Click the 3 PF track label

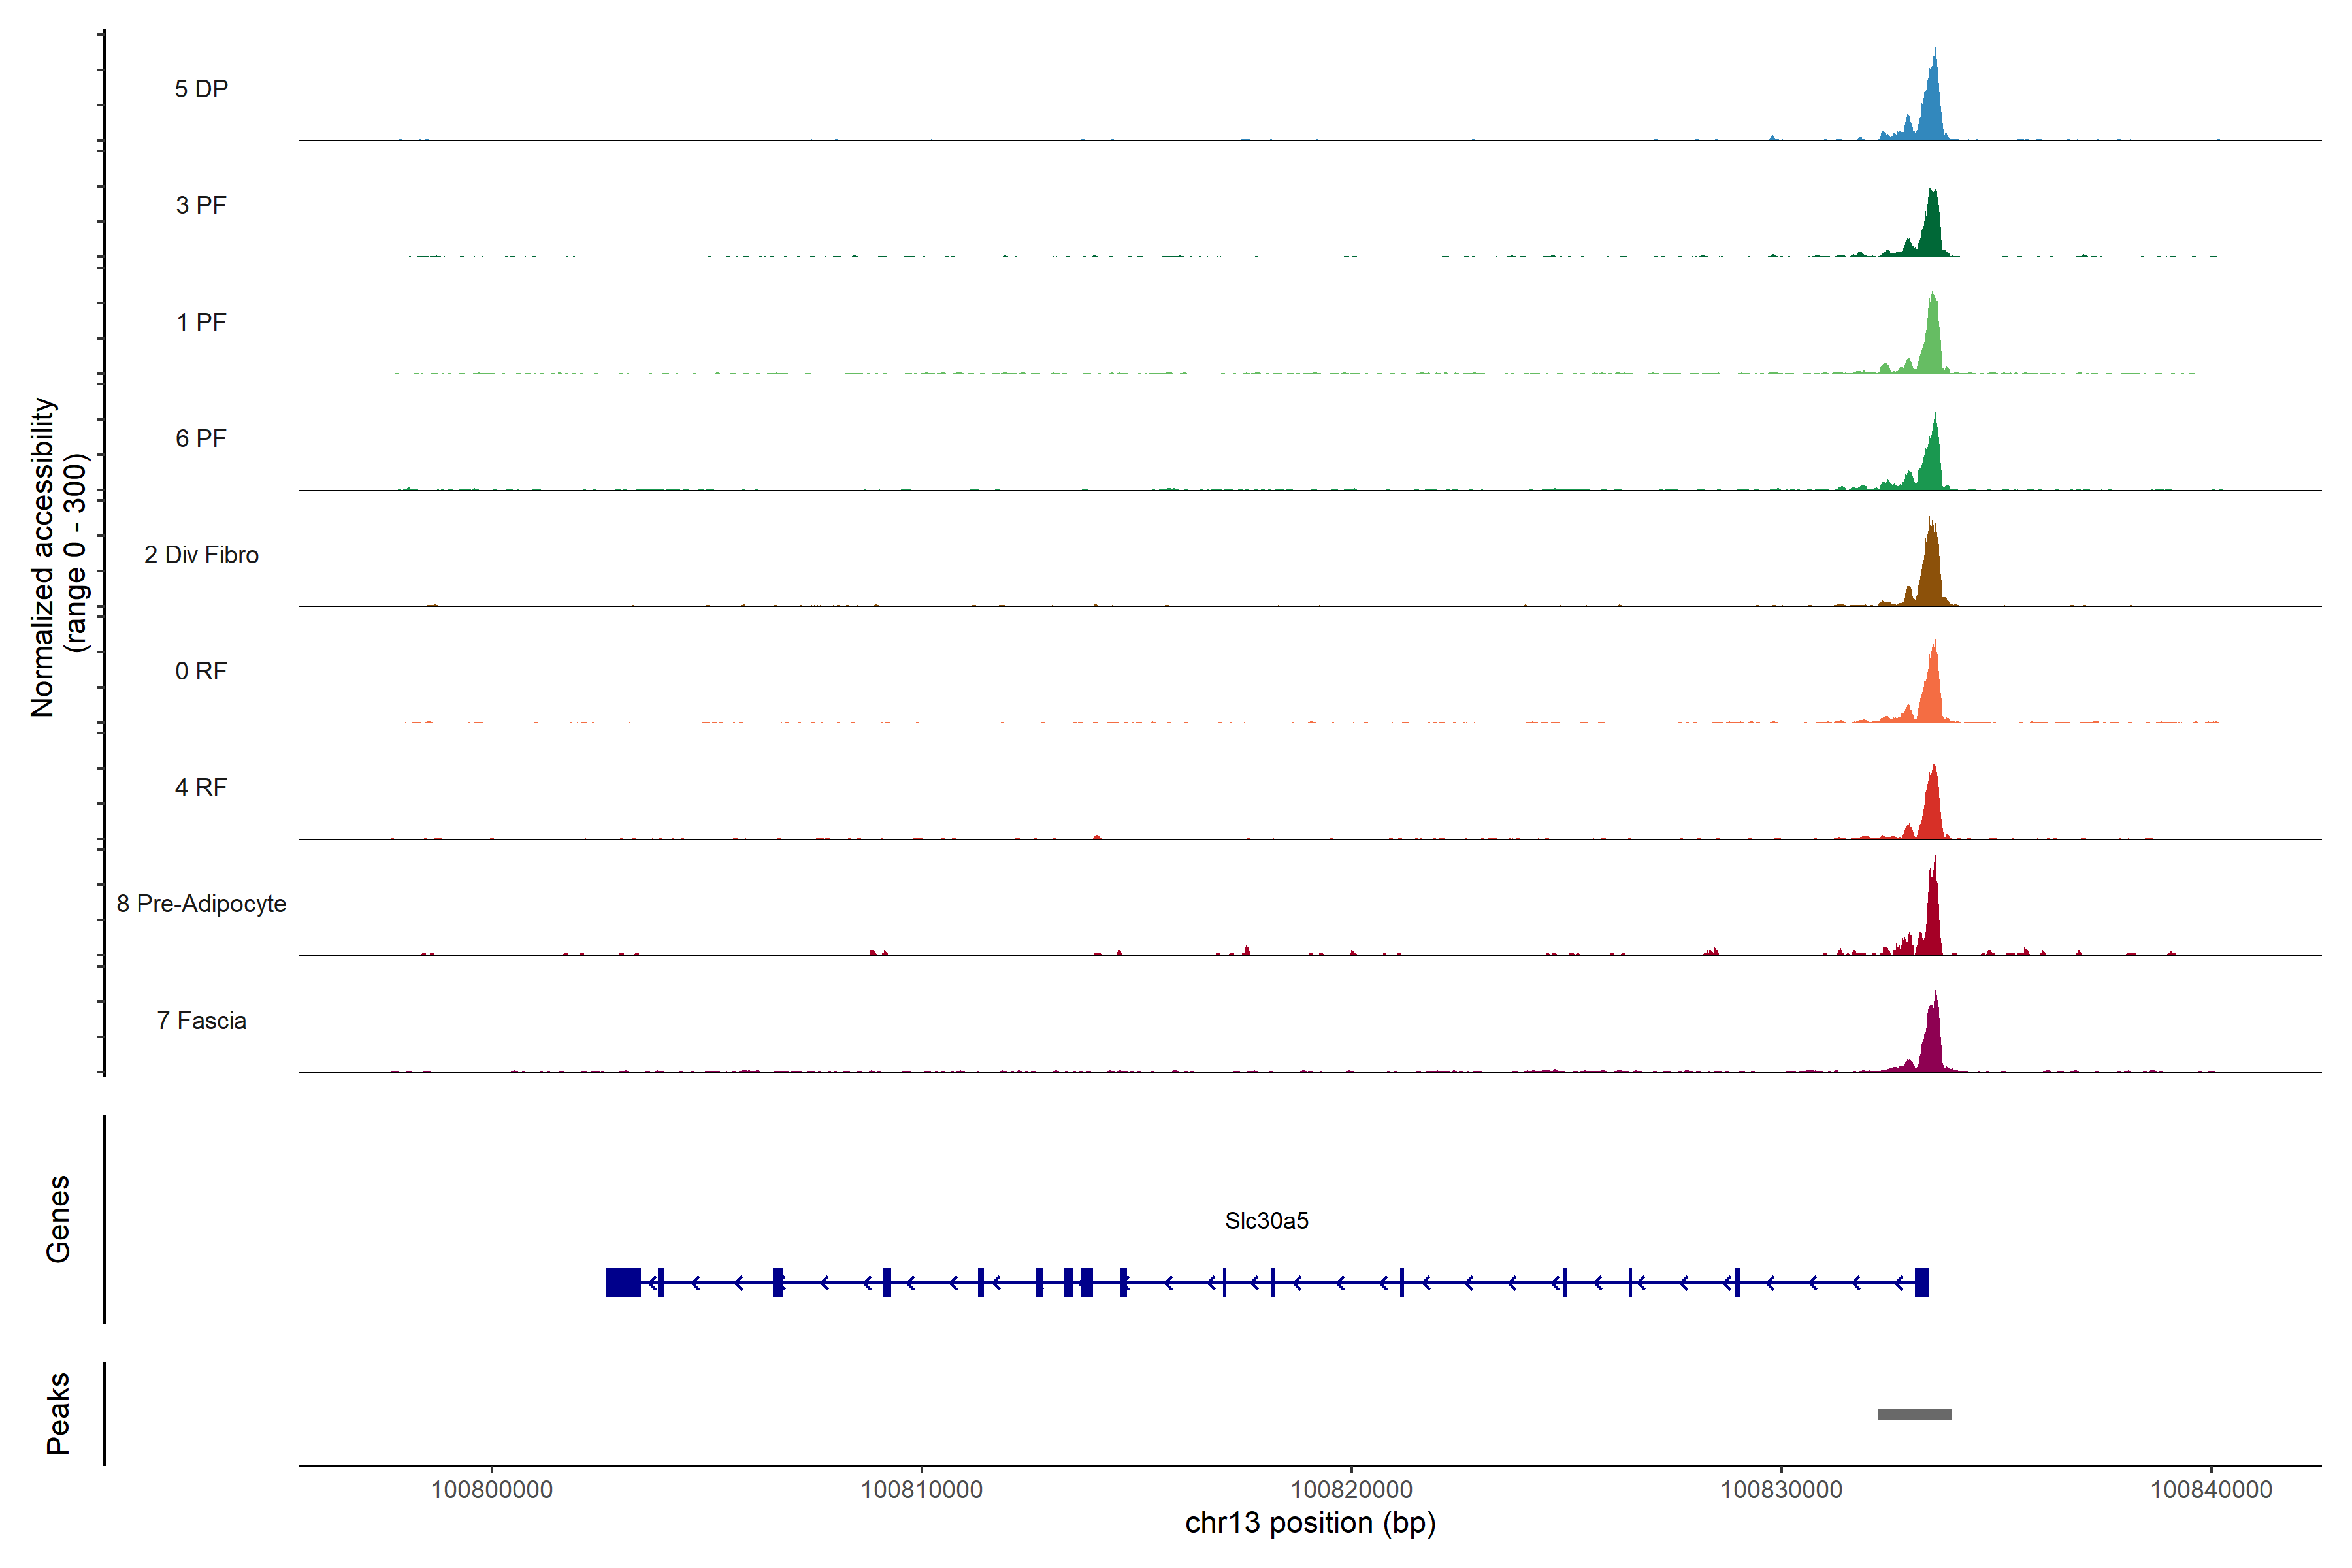coord(201,205)
